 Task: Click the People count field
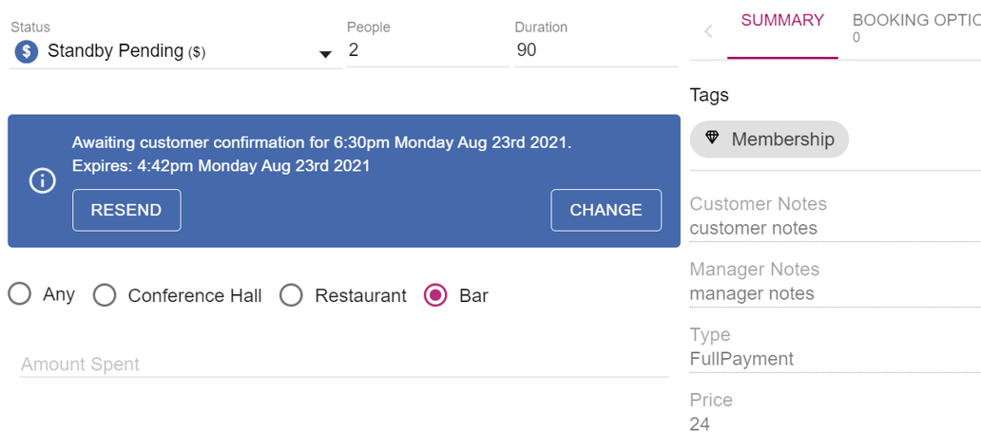click(x=426, y=51)
